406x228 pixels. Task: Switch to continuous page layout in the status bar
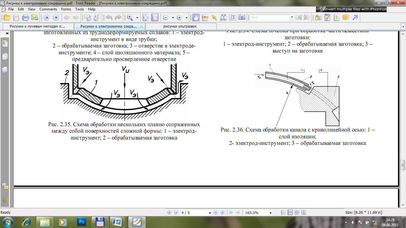pyautogui.click(x=290, y=213)
